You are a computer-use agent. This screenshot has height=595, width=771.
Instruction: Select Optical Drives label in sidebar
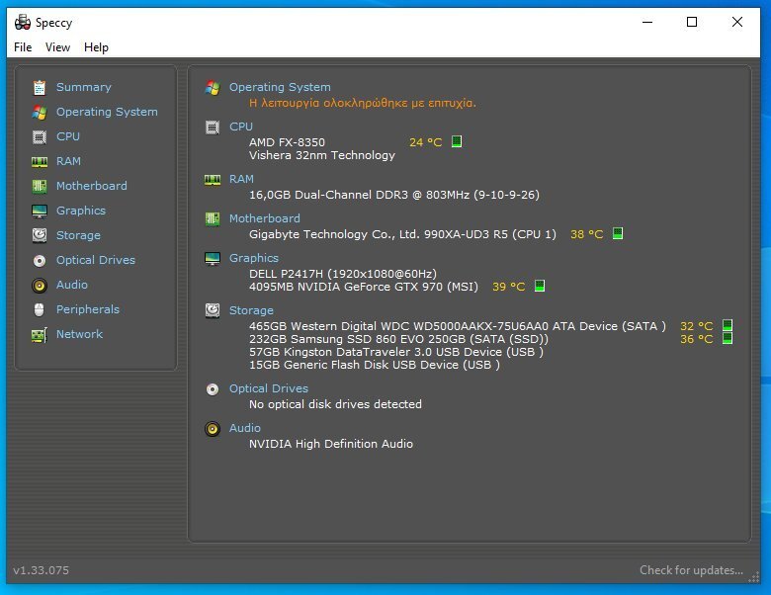(96, 260)
